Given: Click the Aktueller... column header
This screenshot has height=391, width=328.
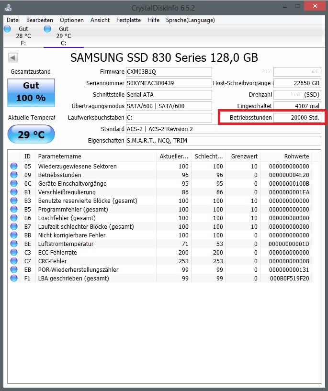Looking at the screenshot, I should (174, 156).
